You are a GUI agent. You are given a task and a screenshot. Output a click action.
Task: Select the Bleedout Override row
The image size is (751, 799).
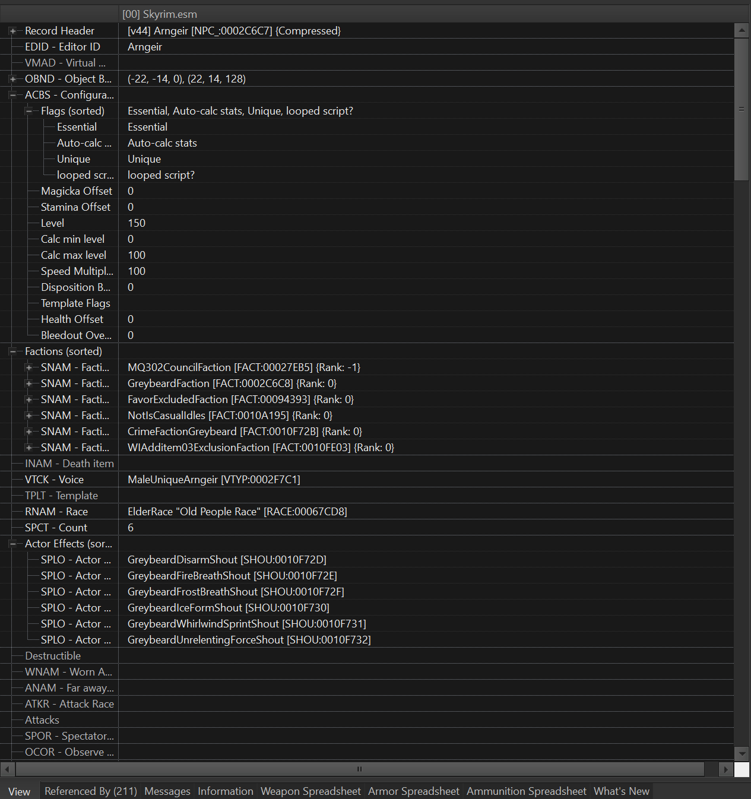[367, 335]
